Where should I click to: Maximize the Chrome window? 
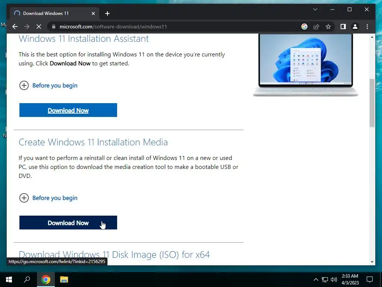[x=349, y=9]
